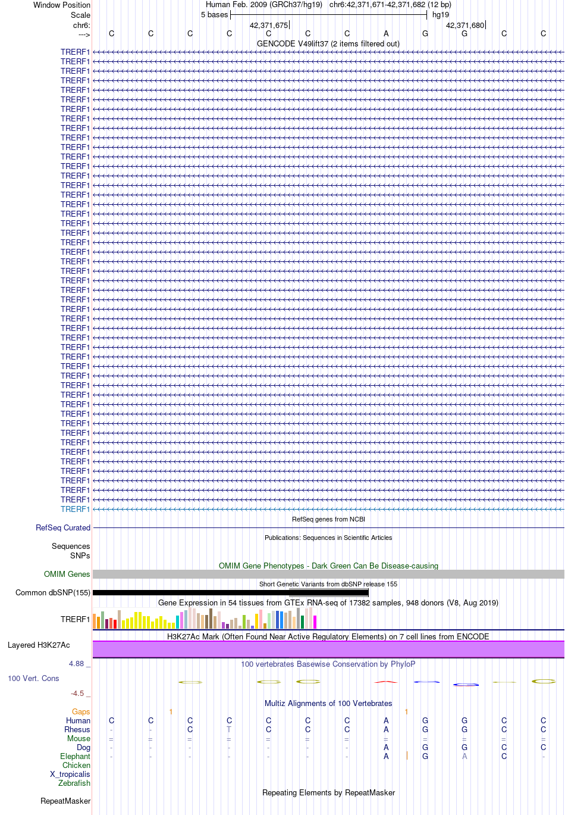This screenshot has width=565, height=815.
Task: Click the T mismatch in Rhesus row
Action: click(x=229, y=729)
